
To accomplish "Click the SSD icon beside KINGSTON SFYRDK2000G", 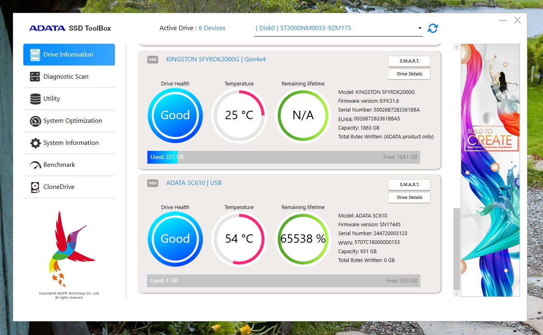I will pyautogui.click(x=153, y=59).
